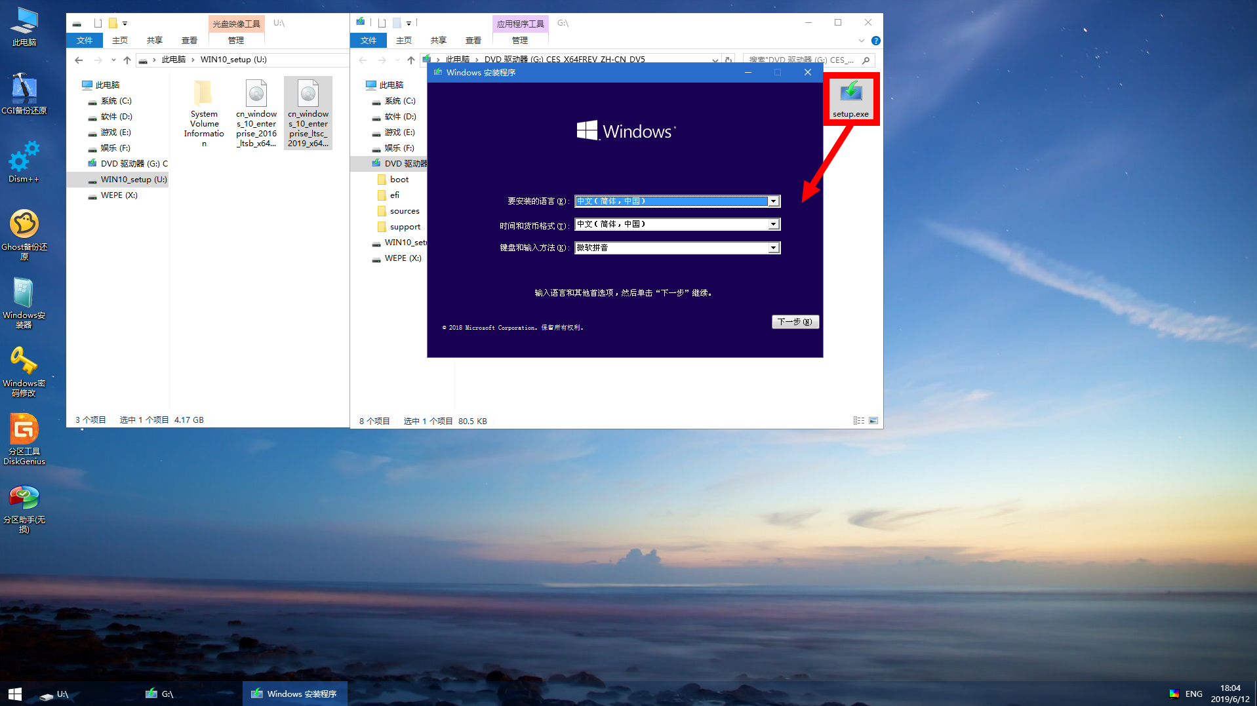Open the CGI备份还原 desktop icon
The height and width of the screenshot is (706, 1257).
[x=24, y=93]
